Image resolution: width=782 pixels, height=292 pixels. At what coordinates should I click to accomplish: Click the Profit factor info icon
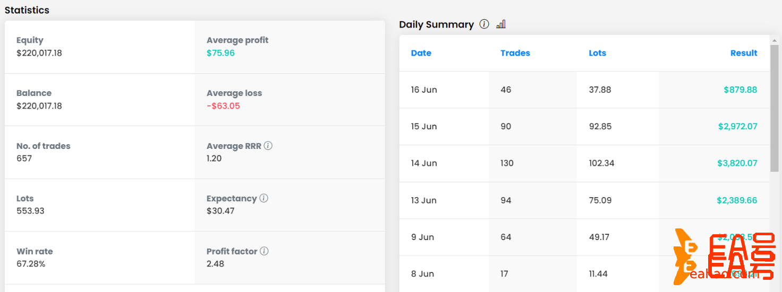[x=264, y=251]
